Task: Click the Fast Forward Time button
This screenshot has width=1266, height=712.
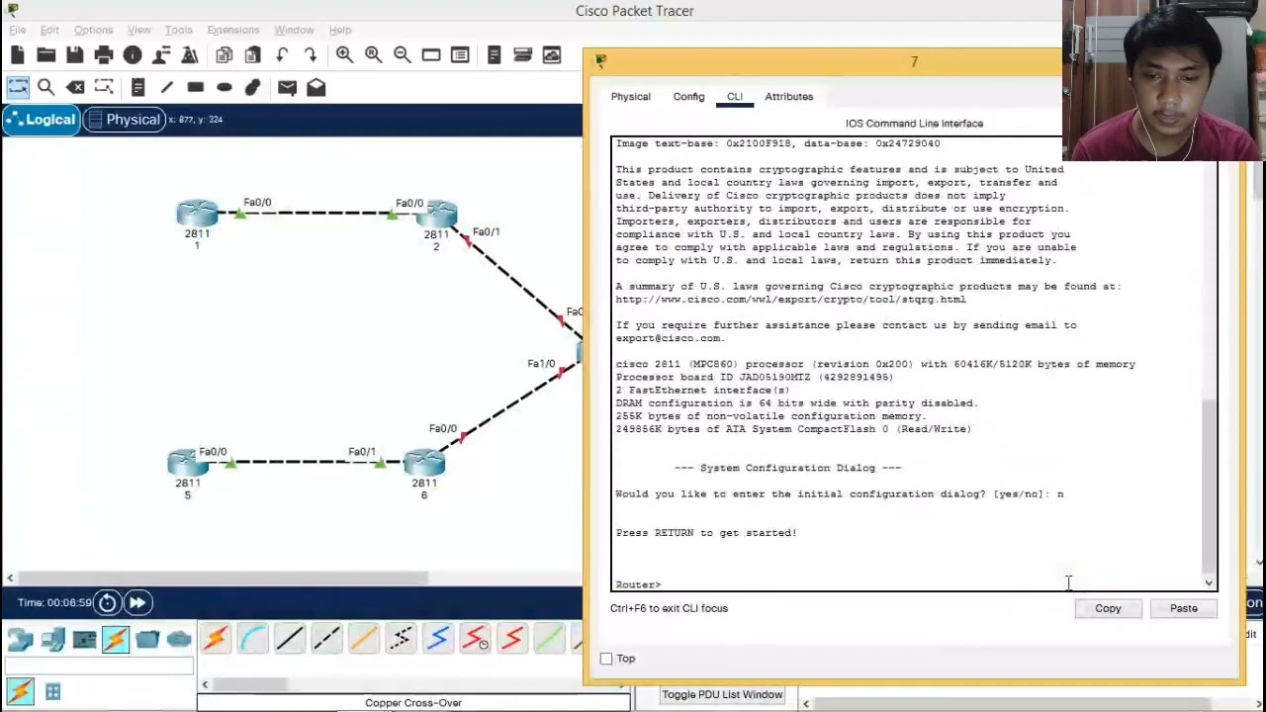Action: click(x=136, y=602)
